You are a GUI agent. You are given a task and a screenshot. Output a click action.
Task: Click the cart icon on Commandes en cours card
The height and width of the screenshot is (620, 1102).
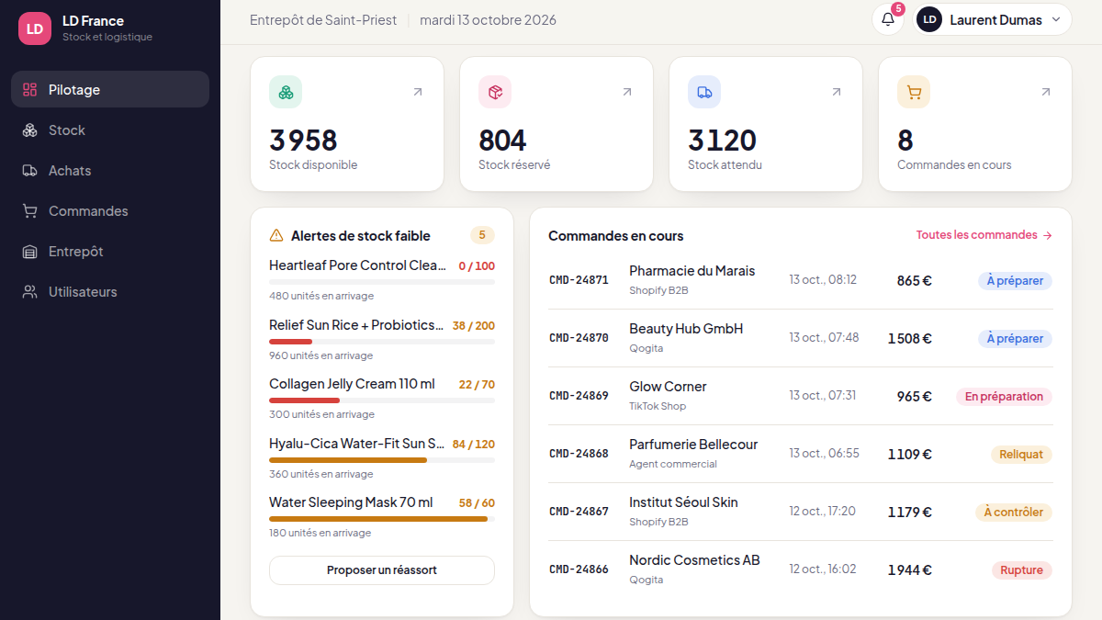[914, 92]
